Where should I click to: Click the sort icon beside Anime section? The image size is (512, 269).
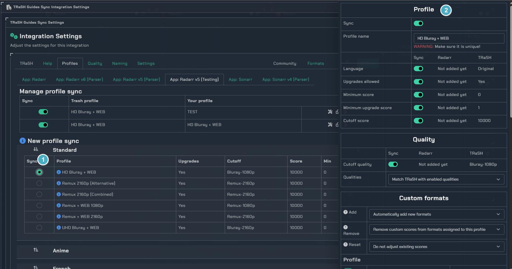click(x=36, y=250)
